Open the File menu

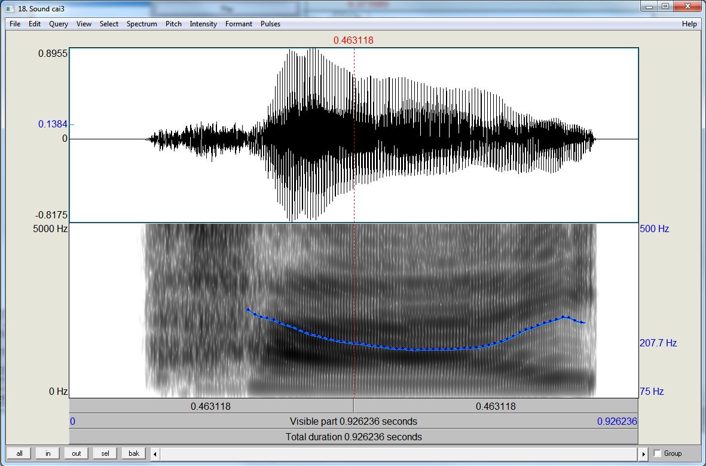pos(15,24)
